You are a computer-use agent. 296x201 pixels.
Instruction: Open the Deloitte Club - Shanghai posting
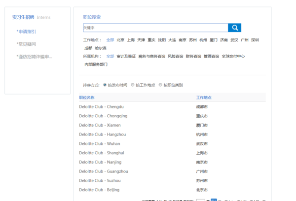[102, 153]
